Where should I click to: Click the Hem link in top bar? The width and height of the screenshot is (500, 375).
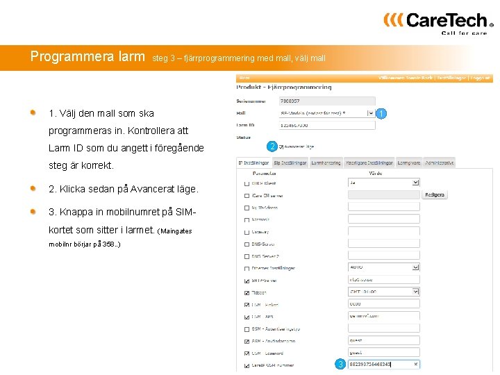click(x=244, y=78)
